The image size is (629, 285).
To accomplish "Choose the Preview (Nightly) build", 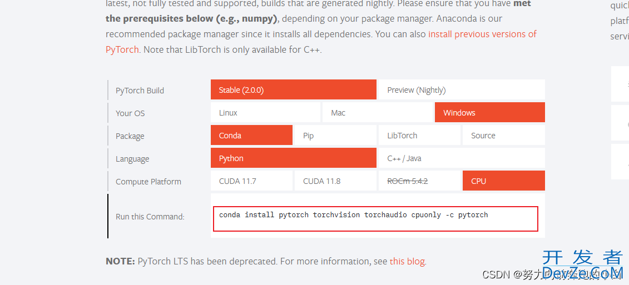I will 461,90.
